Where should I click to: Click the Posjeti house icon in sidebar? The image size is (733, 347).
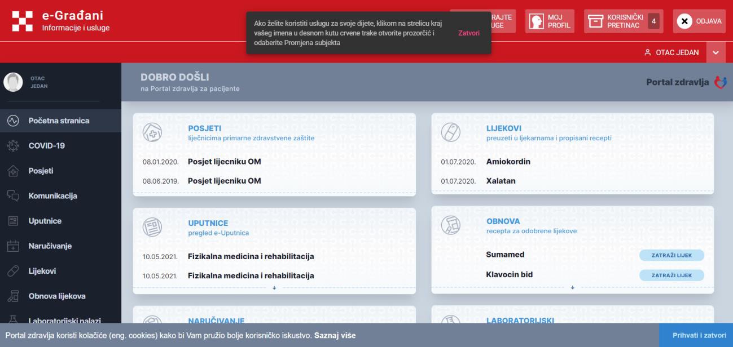pyautogui.click(x=13, y=171)
